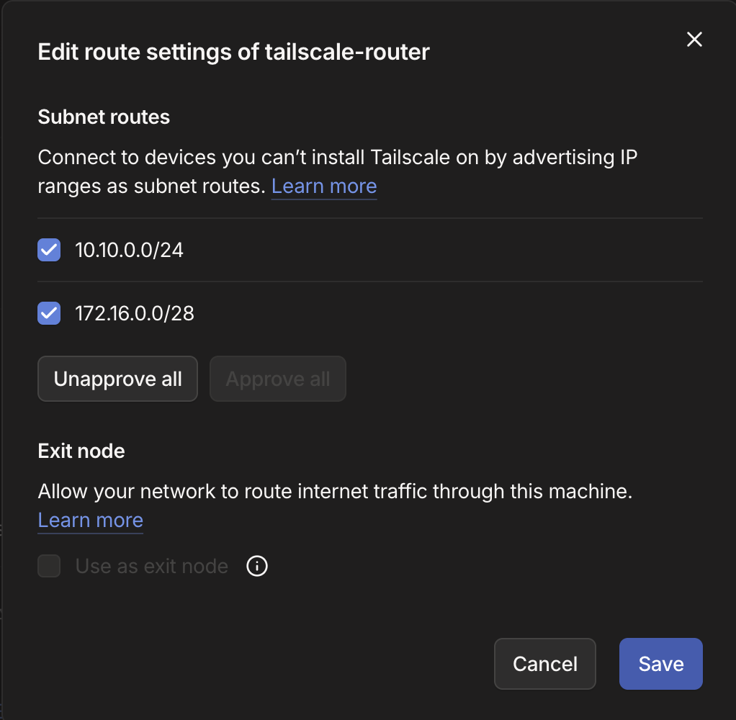Image resolution: width=736 pixels, height=720 pixels.
Task: Click the Subnet routes section heading
Action: pyautogui.click(x=104, y=117)
